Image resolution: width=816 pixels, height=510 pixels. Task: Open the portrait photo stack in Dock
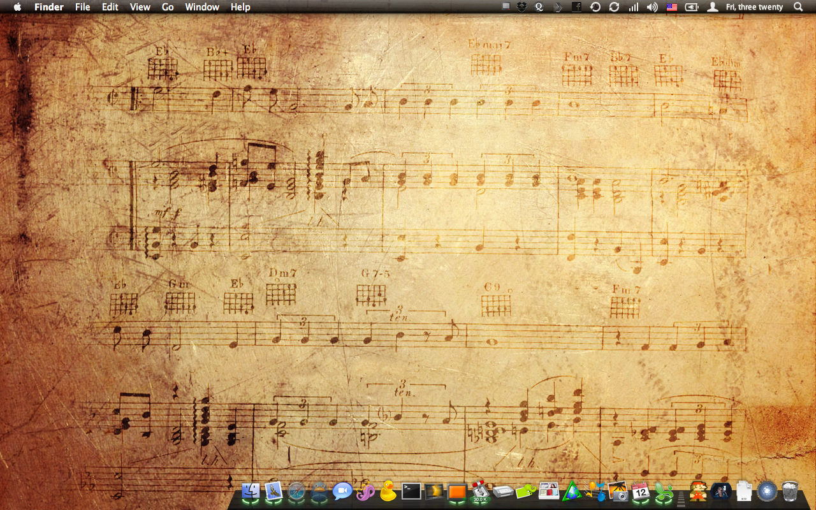point(721,492)
